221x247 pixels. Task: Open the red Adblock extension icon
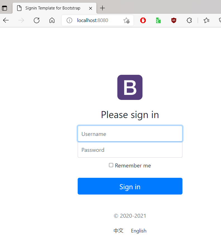(x=143, y=20)
